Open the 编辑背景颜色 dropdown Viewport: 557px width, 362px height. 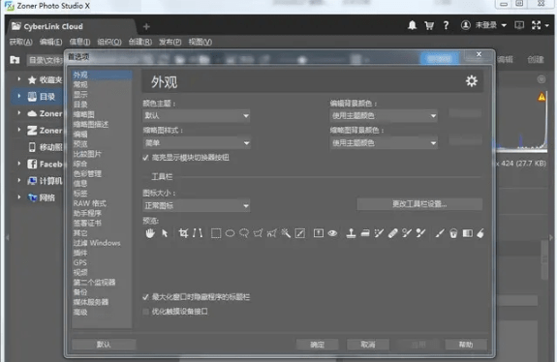pyautogui.click(x=384, y=116)
